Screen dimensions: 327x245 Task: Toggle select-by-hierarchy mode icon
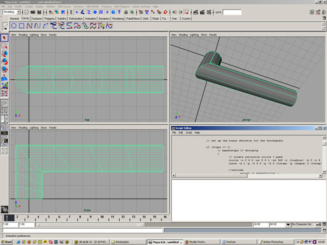point(51,12)
